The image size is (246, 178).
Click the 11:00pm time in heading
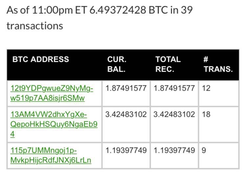point(53,10)
